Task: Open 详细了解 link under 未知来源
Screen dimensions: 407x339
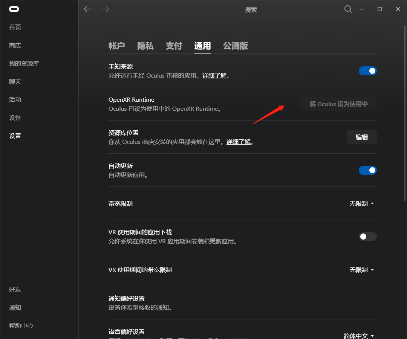Action: pos(214,76)
